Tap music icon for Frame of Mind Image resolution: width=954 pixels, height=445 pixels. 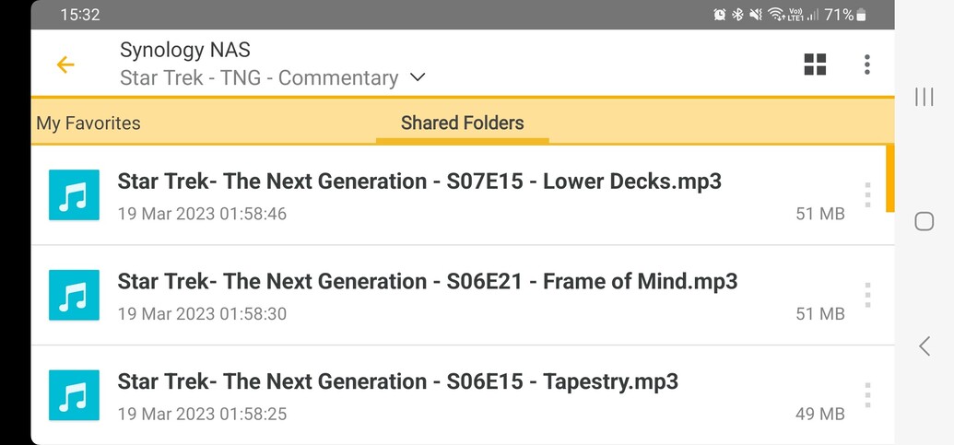click(x=74, y=295)
